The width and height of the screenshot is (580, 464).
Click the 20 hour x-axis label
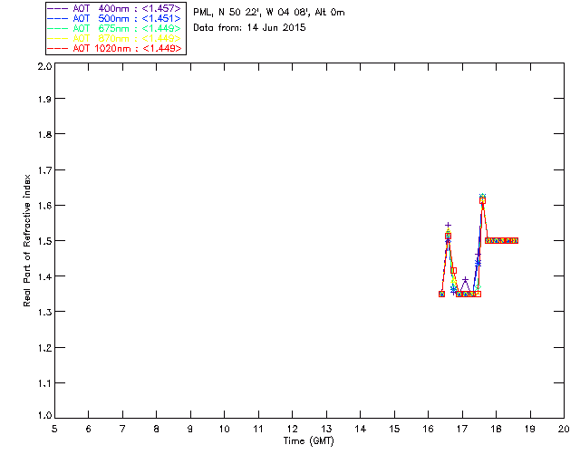click(x=564, y=429)
